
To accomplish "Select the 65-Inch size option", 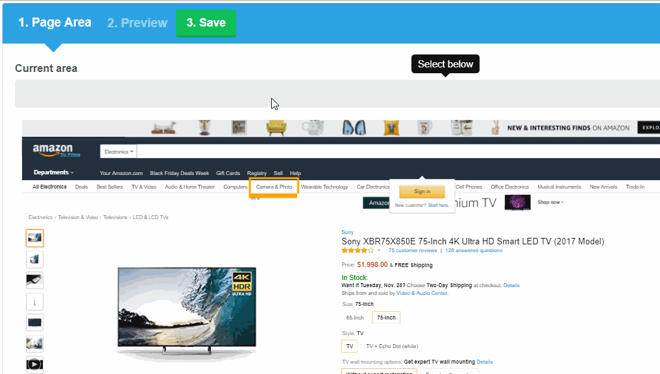I will pos(355,318).
